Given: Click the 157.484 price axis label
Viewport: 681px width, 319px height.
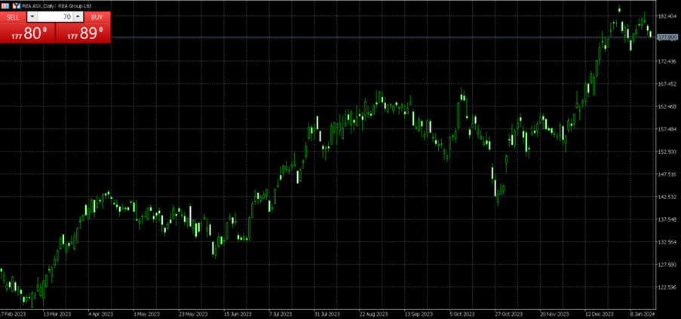Looking at the screenshot, I should 667,129.
